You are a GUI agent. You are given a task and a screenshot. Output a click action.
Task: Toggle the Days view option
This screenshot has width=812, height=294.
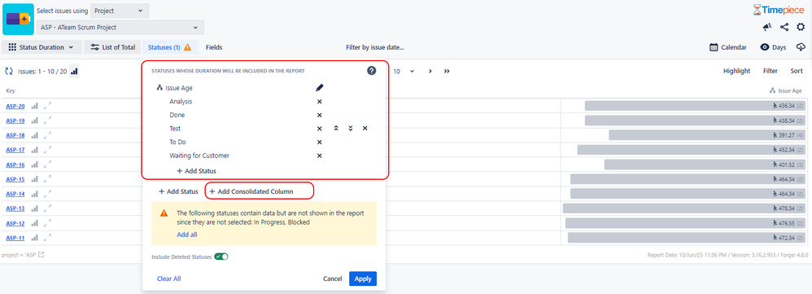773,47
